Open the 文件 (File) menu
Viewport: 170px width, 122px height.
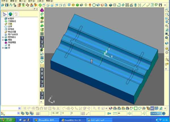4,1
